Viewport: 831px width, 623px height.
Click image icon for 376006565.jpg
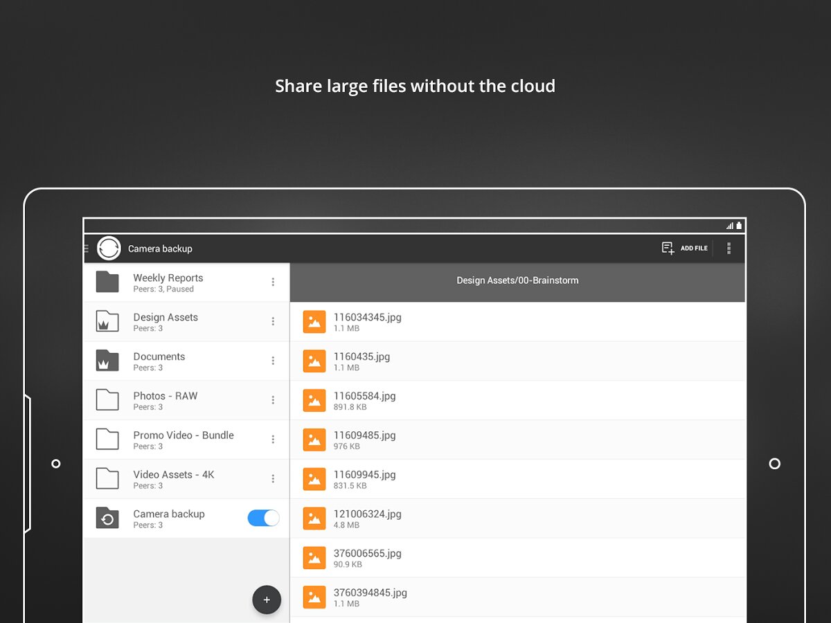(x=314, y=558)
